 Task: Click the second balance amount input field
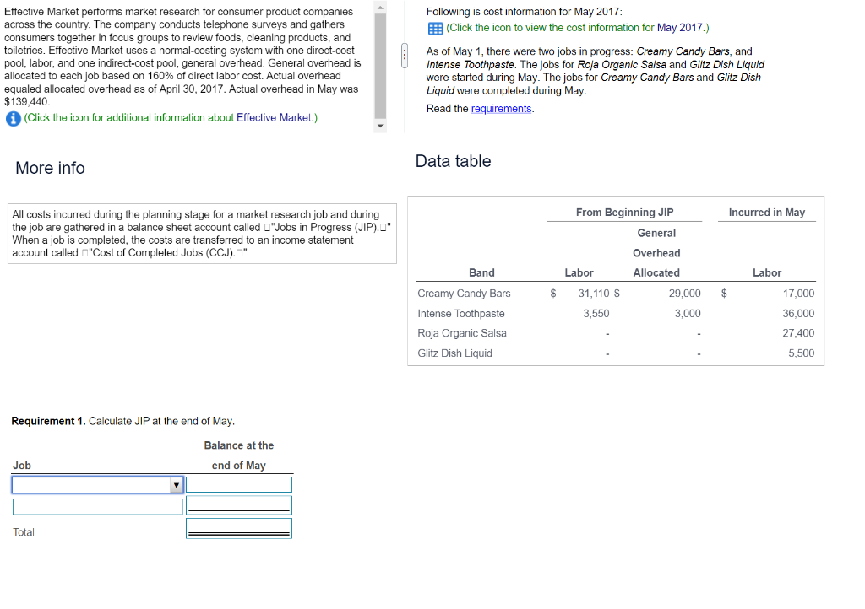239,504
